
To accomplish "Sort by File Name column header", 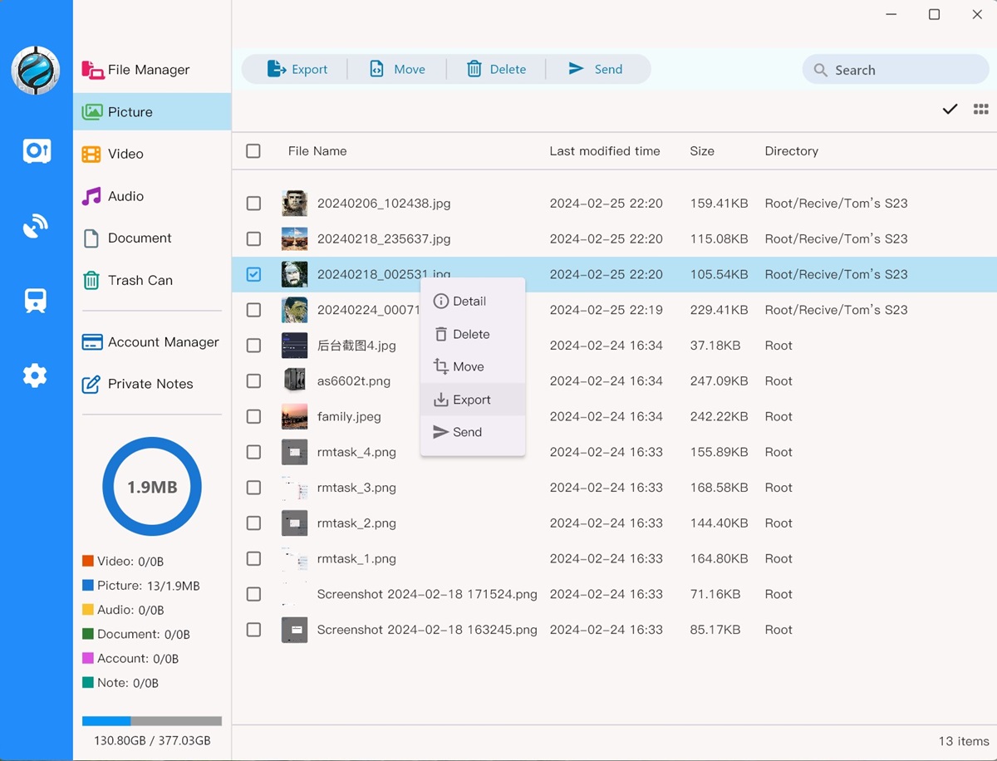I will point(317,151).
